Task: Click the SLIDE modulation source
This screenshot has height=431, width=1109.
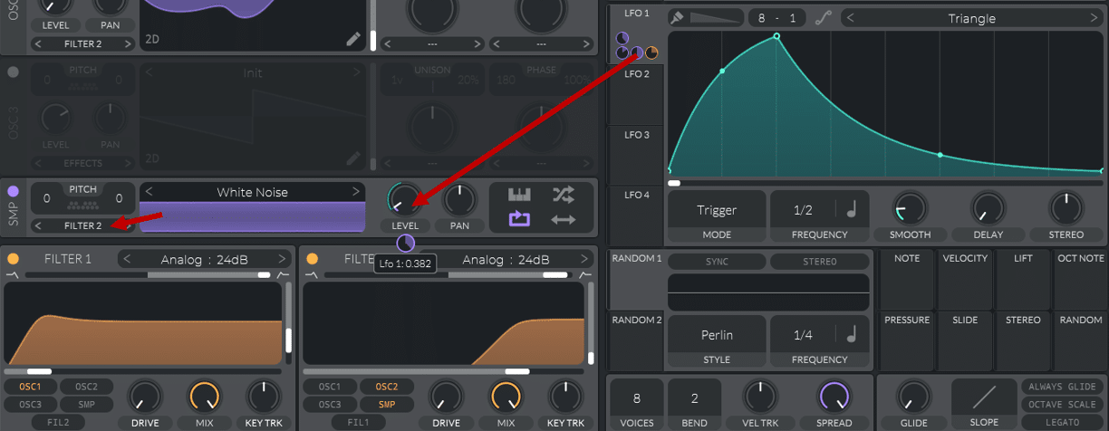Action: coord(965,341)
